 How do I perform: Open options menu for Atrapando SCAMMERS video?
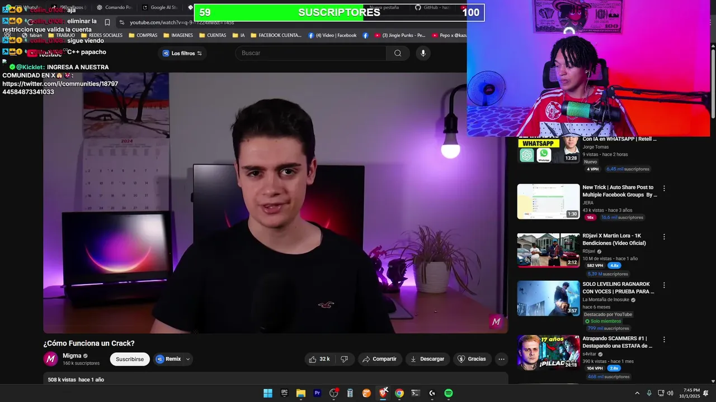(x=664, y=339)
